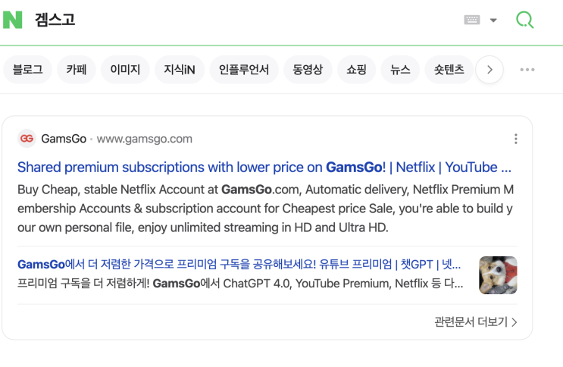
Task: Click the 프리미엄 구독을 더 저렴하게 snippet
Action: pyautogui.click(x=240, y=284)
